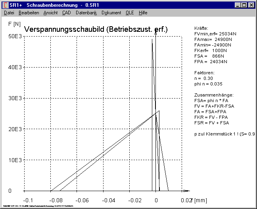The width and height of the screenshot is (257, 209).
Task: Select the Faktoren heading text
Action: [205, 73]
